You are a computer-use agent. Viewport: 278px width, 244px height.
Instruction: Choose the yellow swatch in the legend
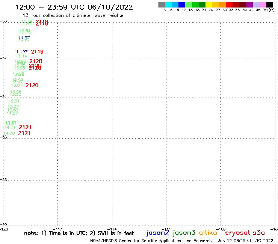(x=209, y=5)
